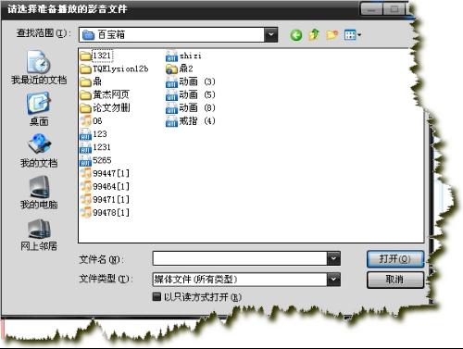Select the video file 123
The width and height of the screenshot is (463, 349).
(94, 134)
